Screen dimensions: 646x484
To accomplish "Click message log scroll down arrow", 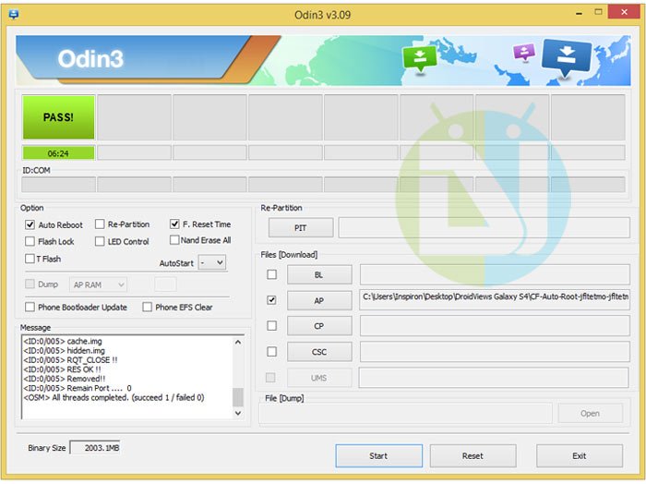I will pyautogui.click(x=238, y=413).
